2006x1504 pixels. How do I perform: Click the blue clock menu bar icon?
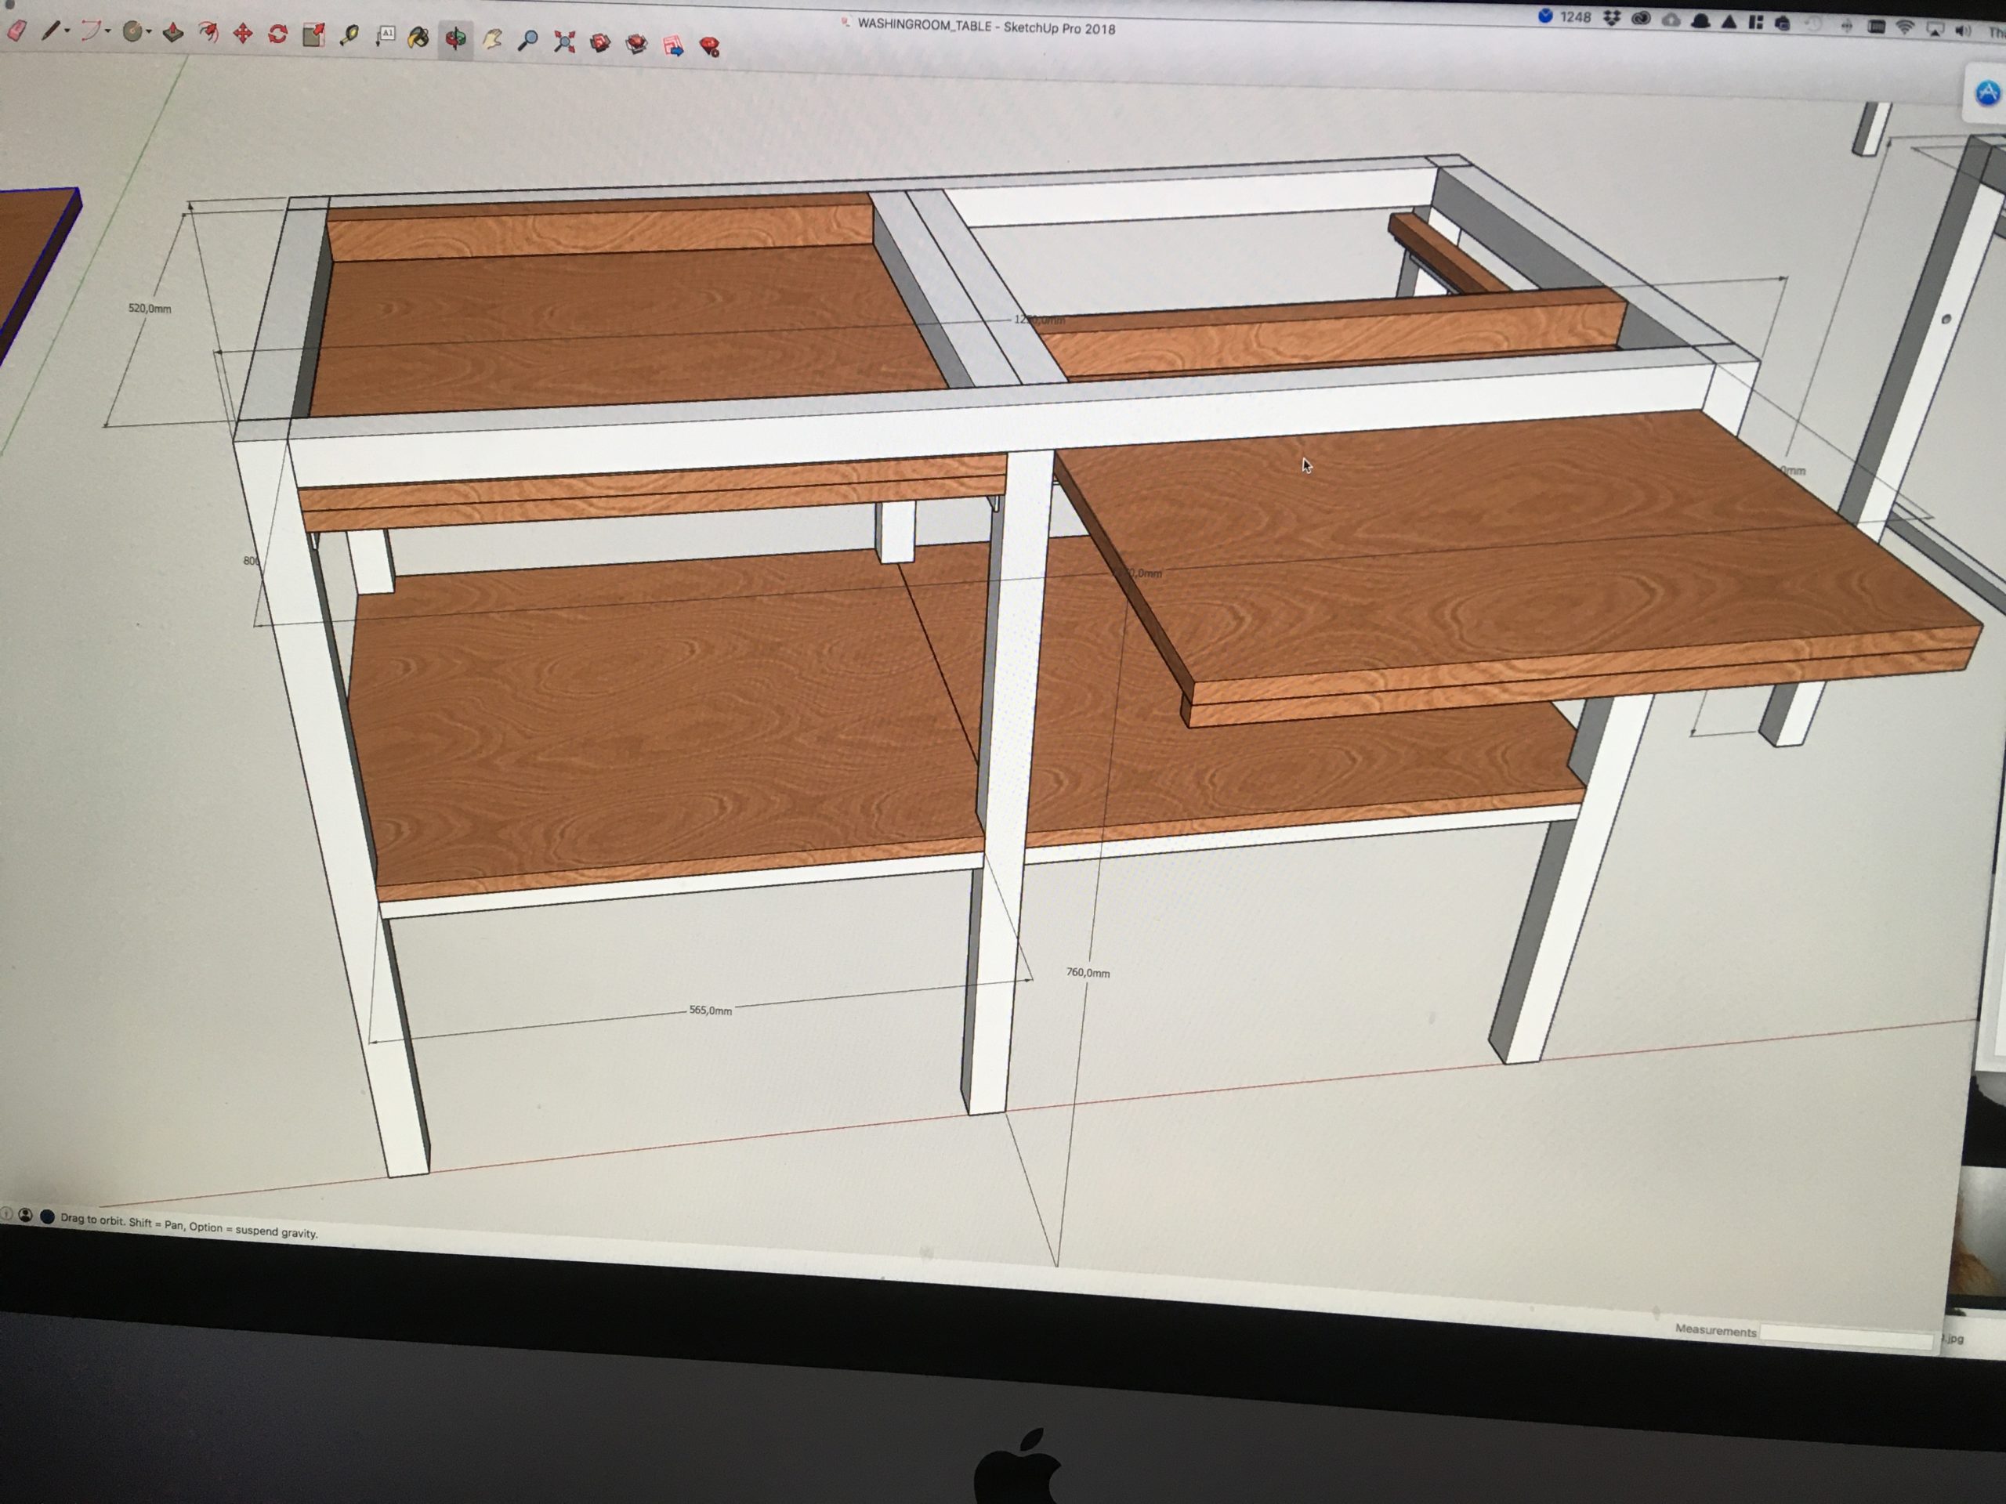coord(1545,16)
